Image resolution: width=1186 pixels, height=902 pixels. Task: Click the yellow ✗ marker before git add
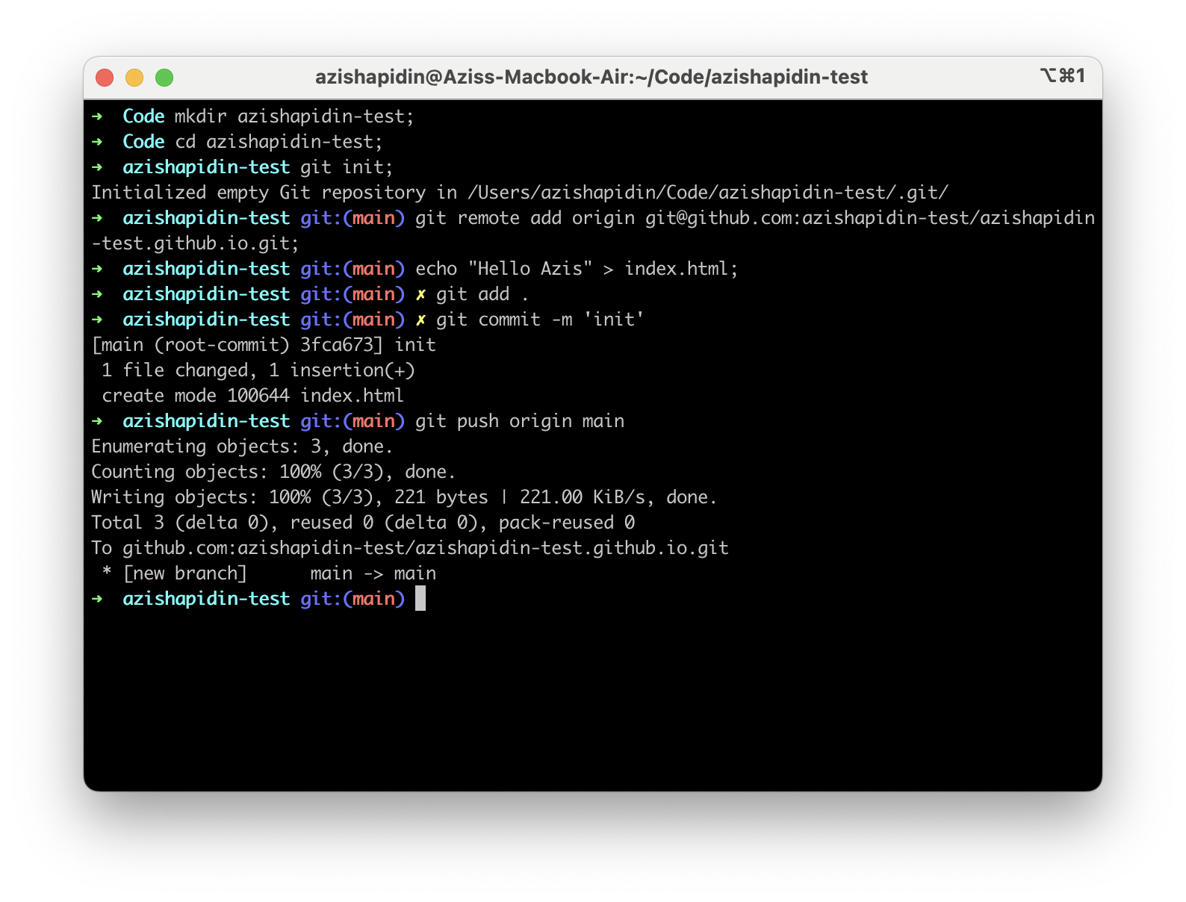pos(420,294)
